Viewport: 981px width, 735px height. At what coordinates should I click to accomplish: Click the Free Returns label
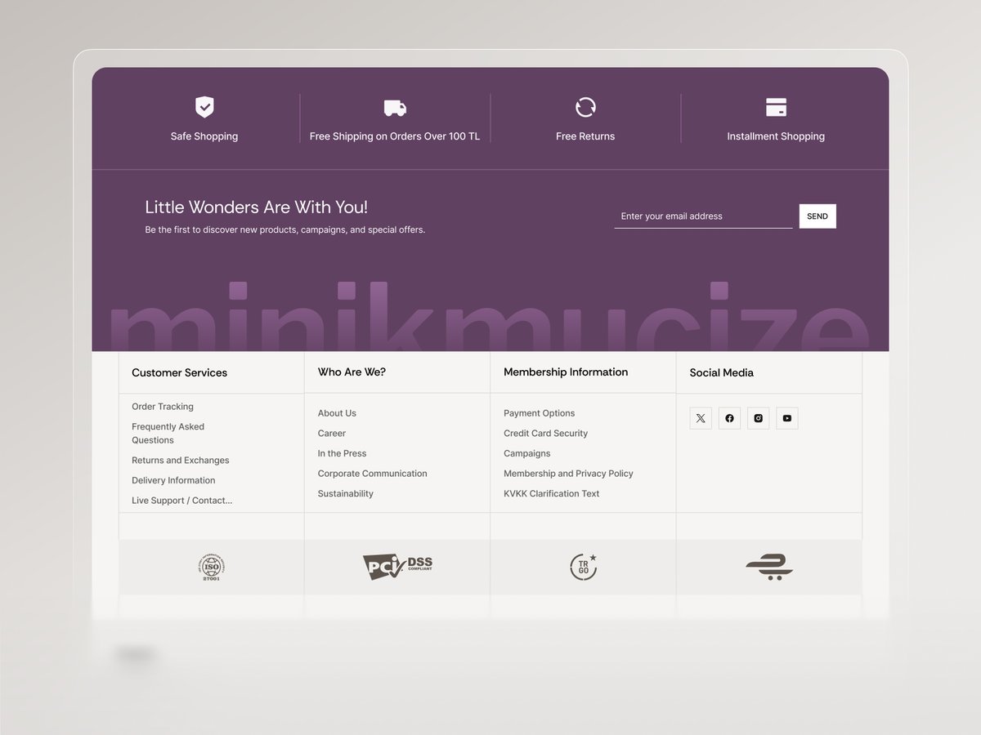pyautogui.click(x=585, y=136)
